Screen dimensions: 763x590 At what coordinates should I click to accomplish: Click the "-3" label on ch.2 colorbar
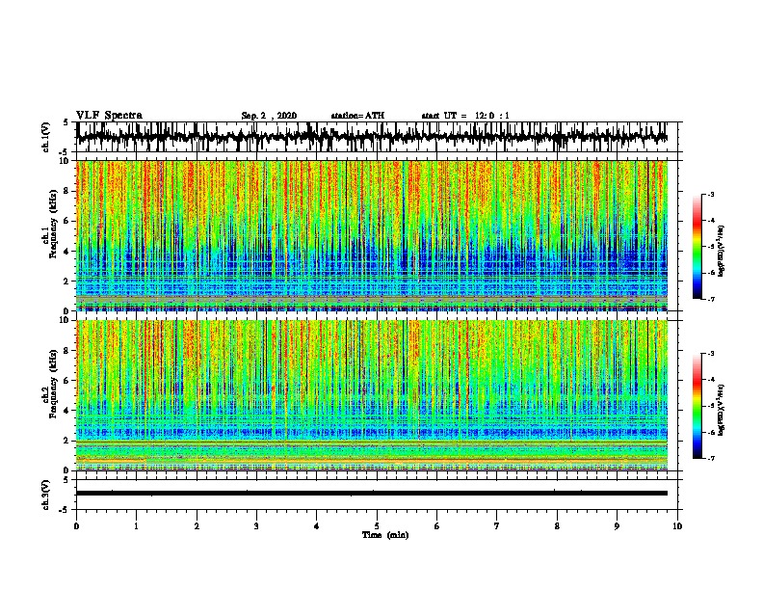pyautogui.click(x=711, y=354)
